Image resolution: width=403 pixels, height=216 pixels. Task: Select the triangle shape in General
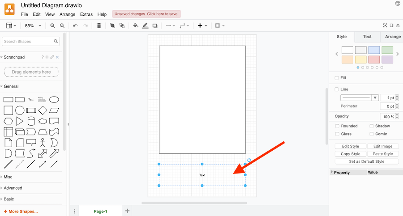[20, 121]
